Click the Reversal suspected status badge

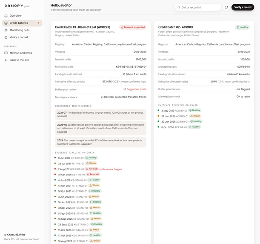click(133, 27)
